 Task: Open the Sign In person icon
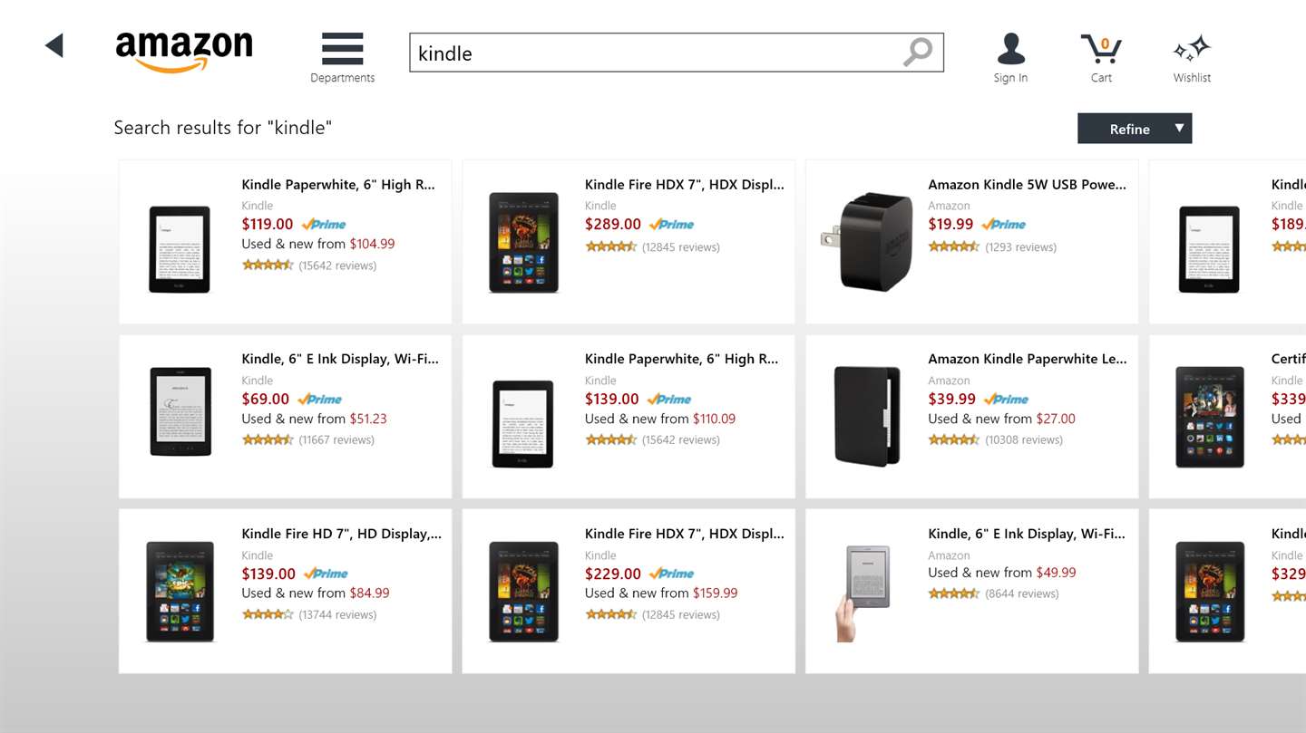tap(1010, 49)
